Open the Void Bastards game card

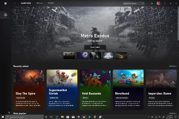point(95,90)
